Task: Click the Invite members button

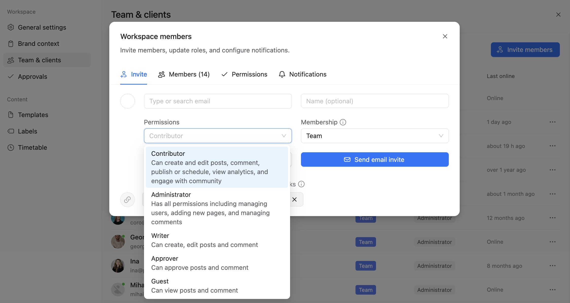Action: 525,50
